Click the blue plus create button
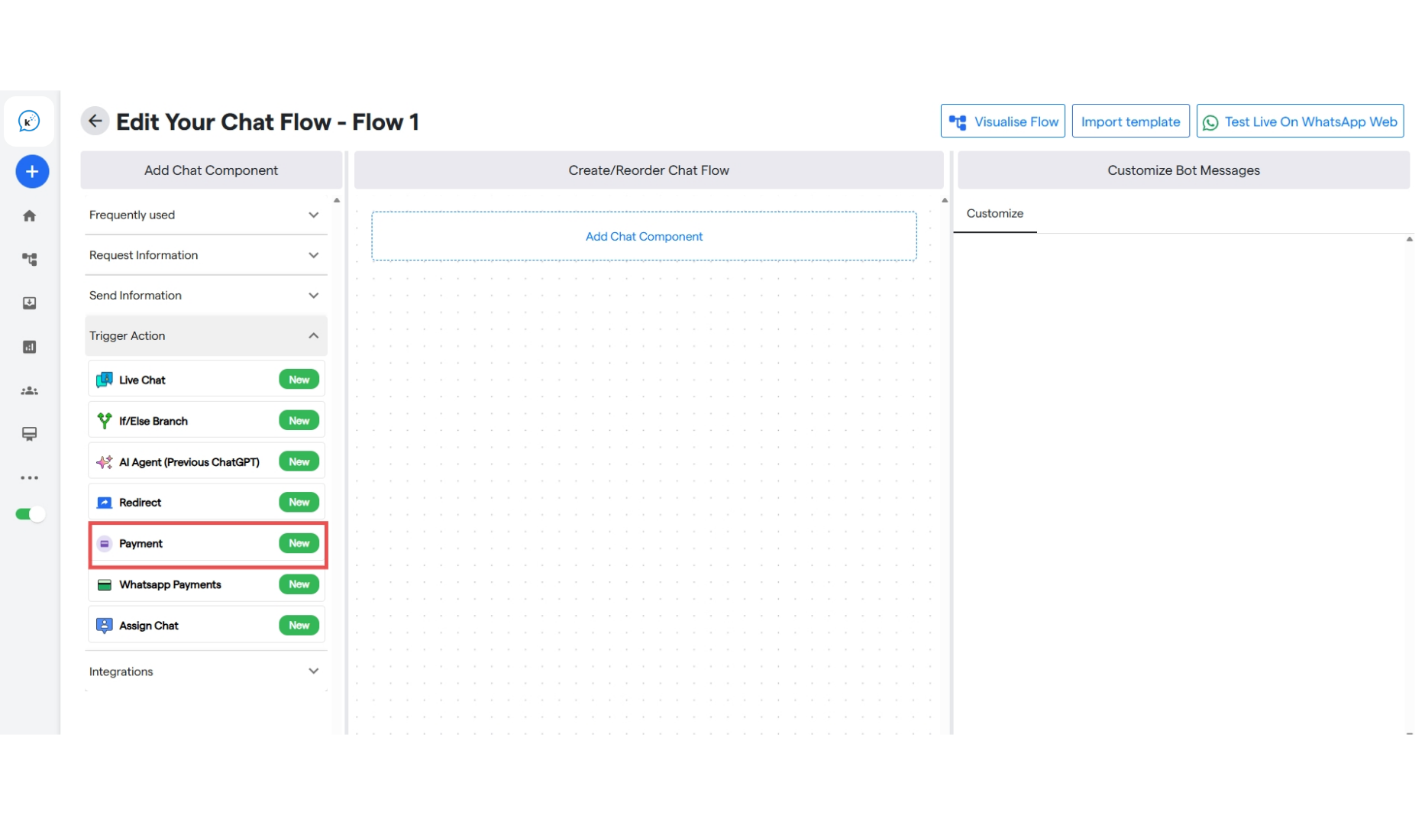Viewport: 1425px width, 825px height. pyautogui.click(x=32, y=171)
